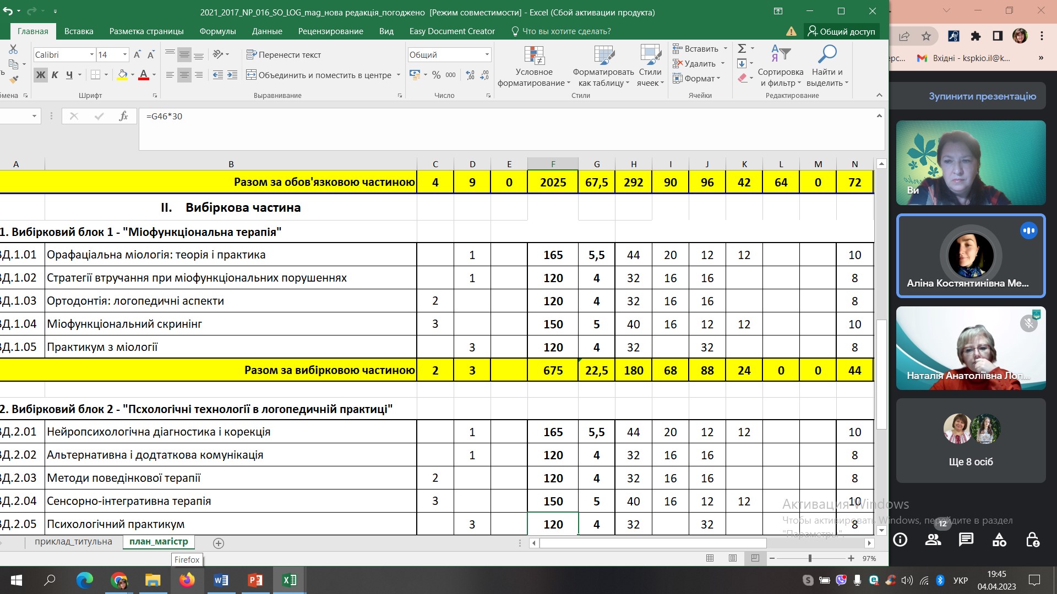Viewport: 1057px width, 594px height.
Task: Switch to sheet tab приклад_титульна
Action: (73, 542)
